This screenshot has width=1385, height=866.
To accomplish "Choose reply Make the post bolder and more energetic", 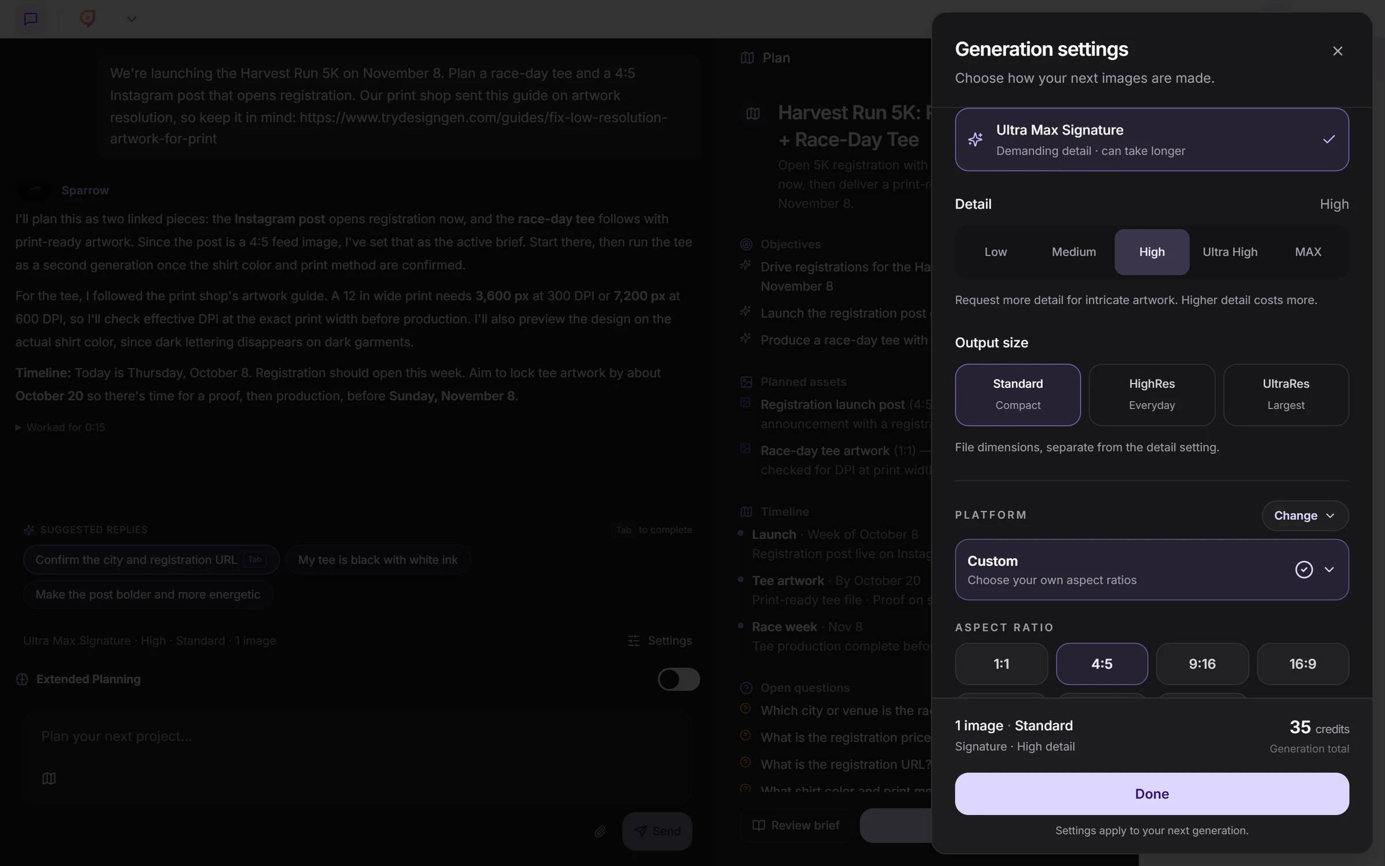I will (148, 594).
